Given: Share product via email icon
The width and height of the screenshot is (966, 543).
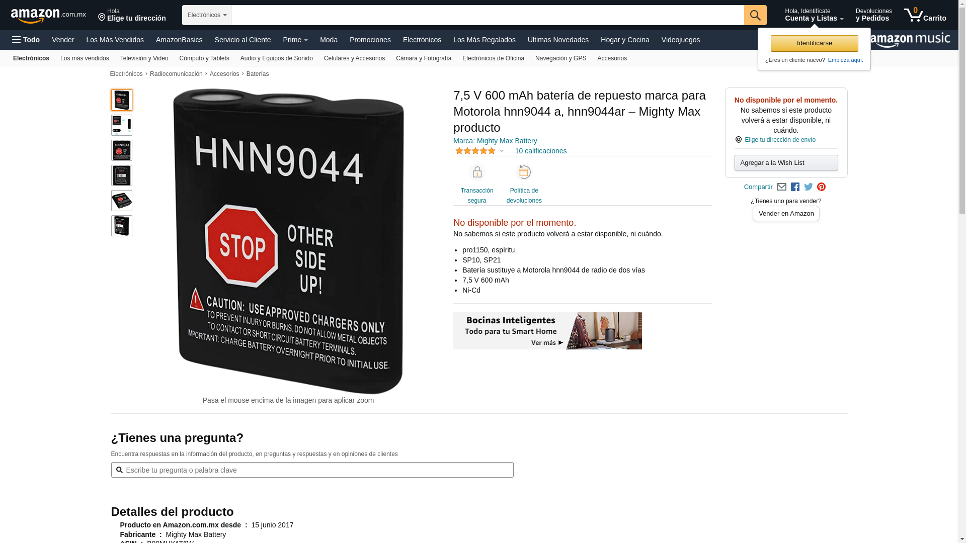Looking at the screenshot, I should (x=781, y=187).
